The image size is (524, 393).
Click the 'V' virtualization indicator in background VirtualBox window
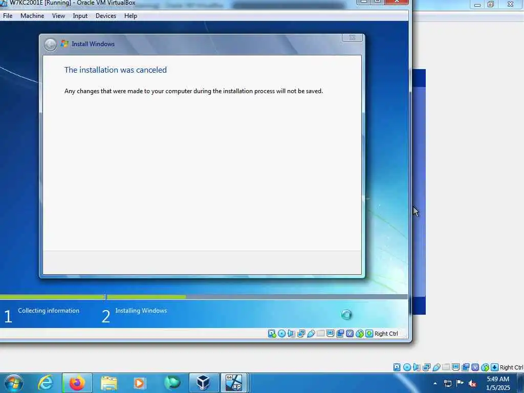click(475, 367)
